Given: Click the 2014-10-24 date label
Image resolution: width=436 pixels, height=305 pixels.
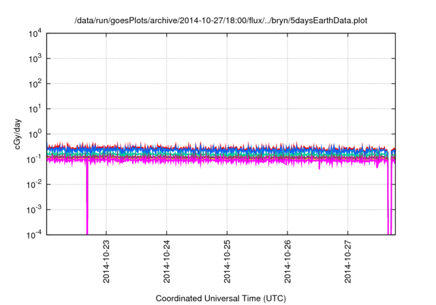Looking at the screenshot, I should pyautogui.click(x=166, y=261).
